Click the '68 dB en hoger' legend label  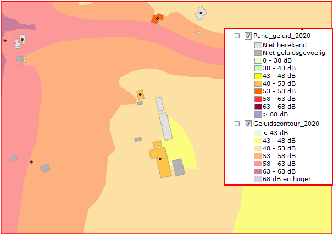pos(287,179)
